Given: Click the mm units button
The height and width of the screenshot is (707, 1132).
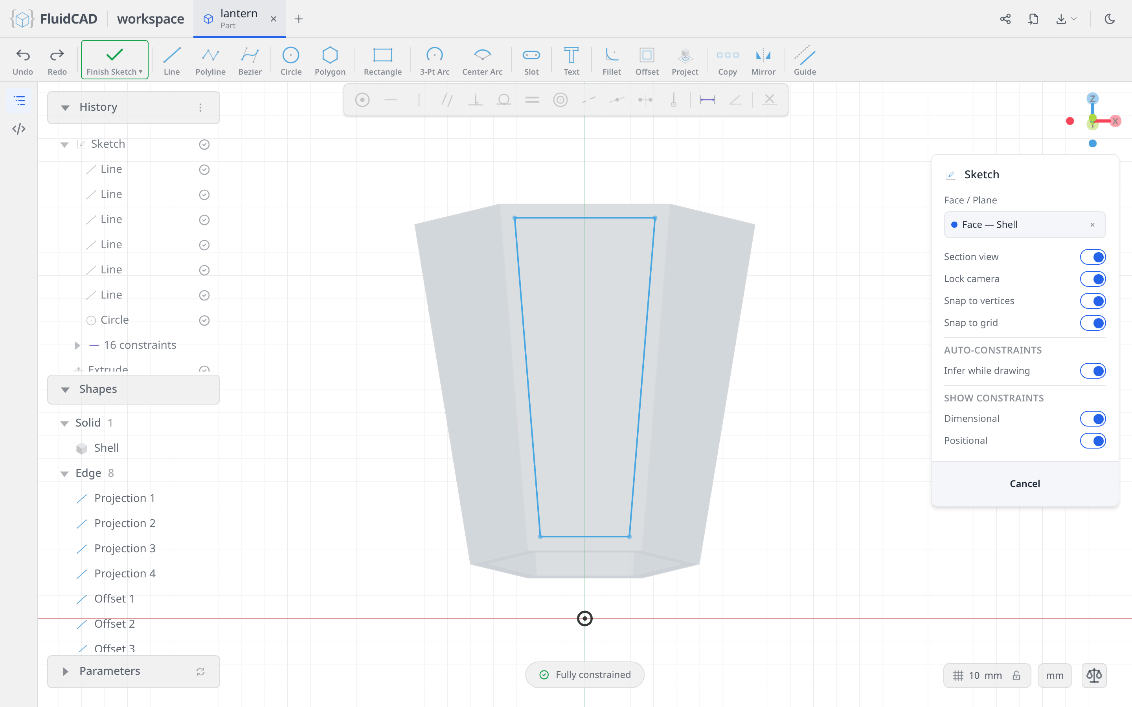Looking at the screenshot, I should tap(1054, 675).
